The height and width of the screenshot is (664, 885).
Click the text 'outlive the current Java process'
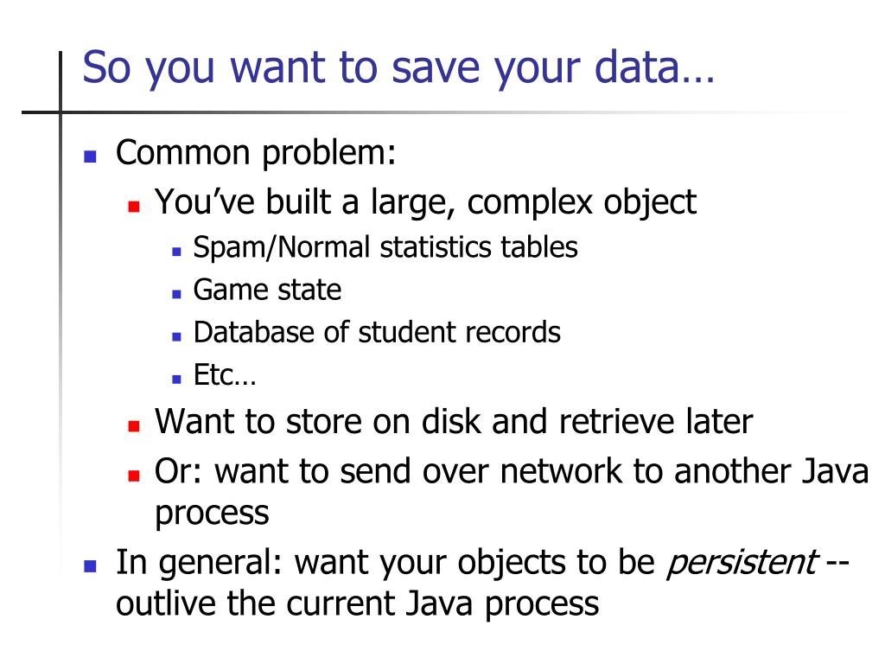pos(357,604)
